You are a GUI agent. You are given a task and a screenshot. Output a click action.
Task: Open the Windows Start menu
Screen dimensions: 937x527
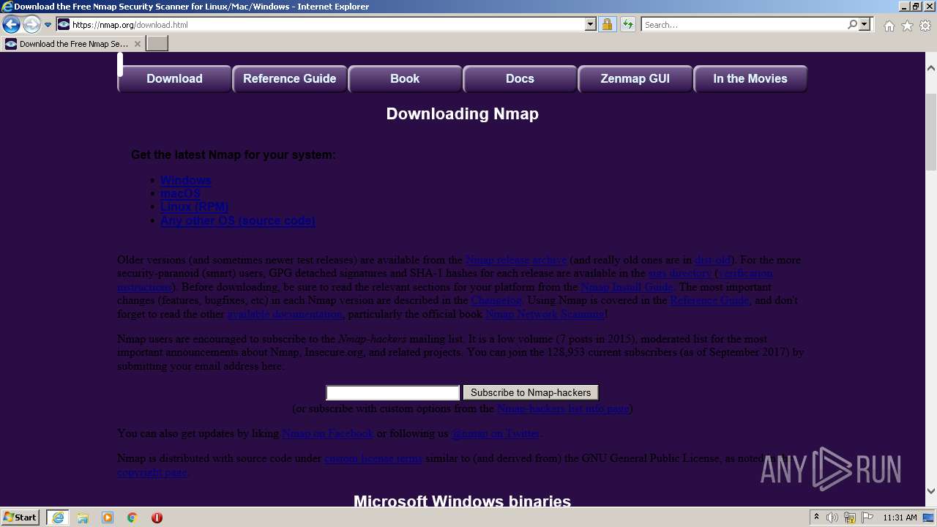(20, 517)
